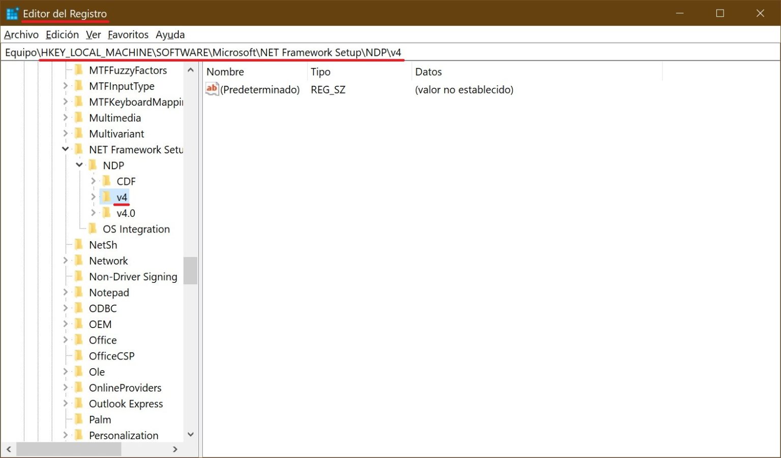This screenshot has height=458, width=781.
Task: Expand the Network tree node
Action: point(66,260)
